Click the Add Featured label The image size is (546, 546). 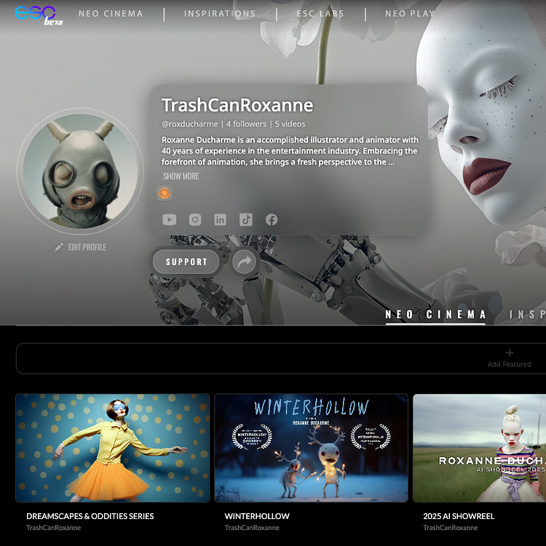(509, 364)
